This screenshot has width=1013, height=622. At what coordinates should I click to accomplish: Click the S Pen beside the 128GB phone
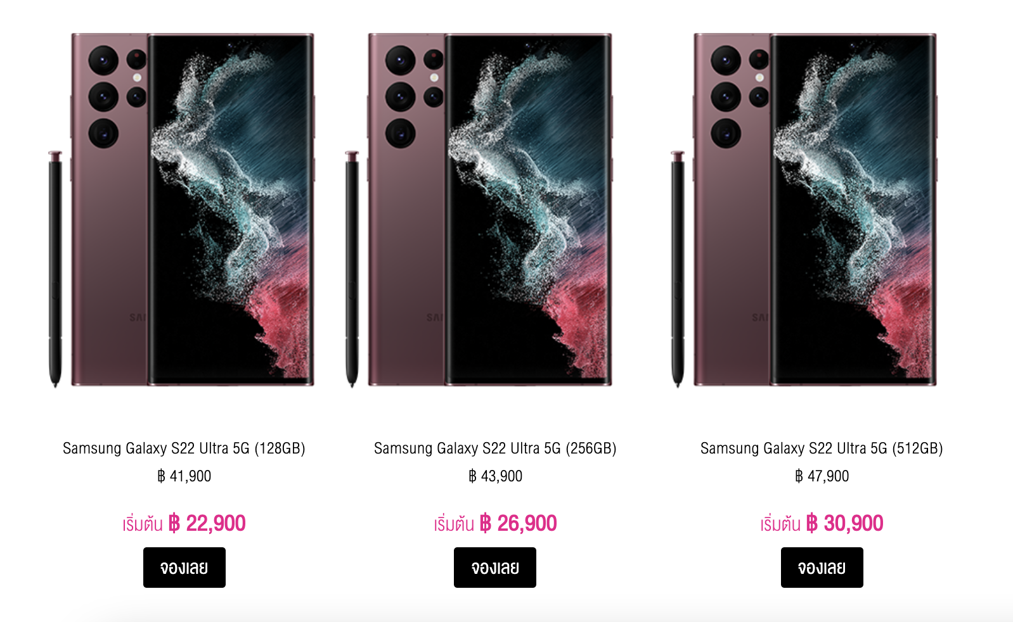click(x=55, y=269)
